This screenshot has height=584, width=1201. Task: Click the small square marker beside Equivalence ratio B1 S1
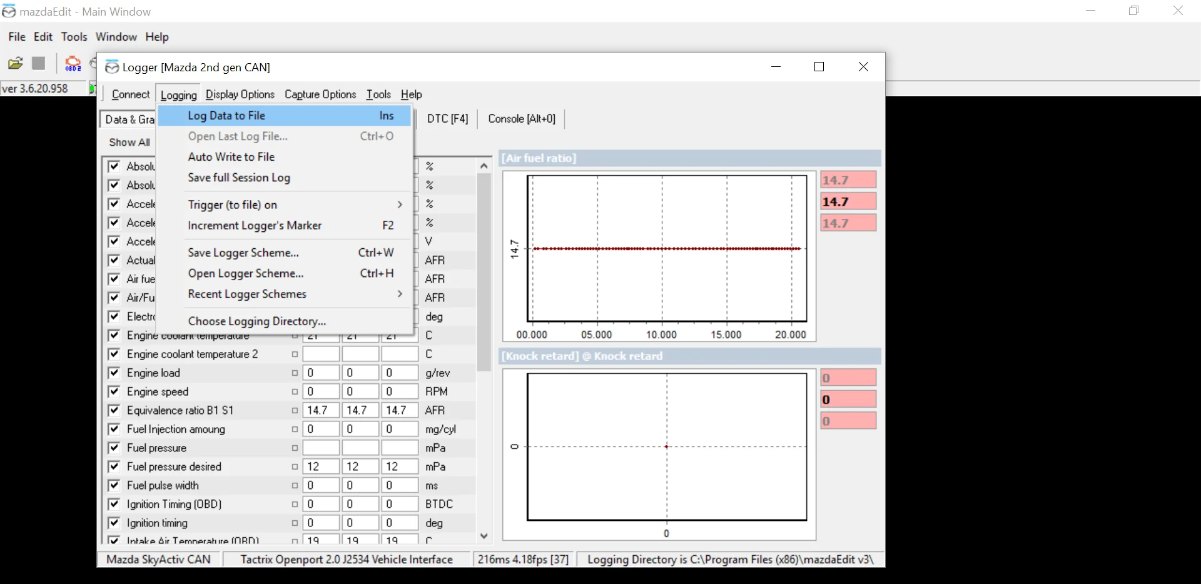pos(295,411)
